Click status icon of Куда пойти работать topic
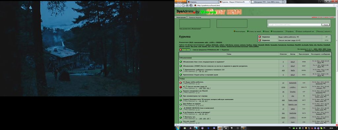The width and height of the screenshot is (338, 130). (x=181, y=83)
